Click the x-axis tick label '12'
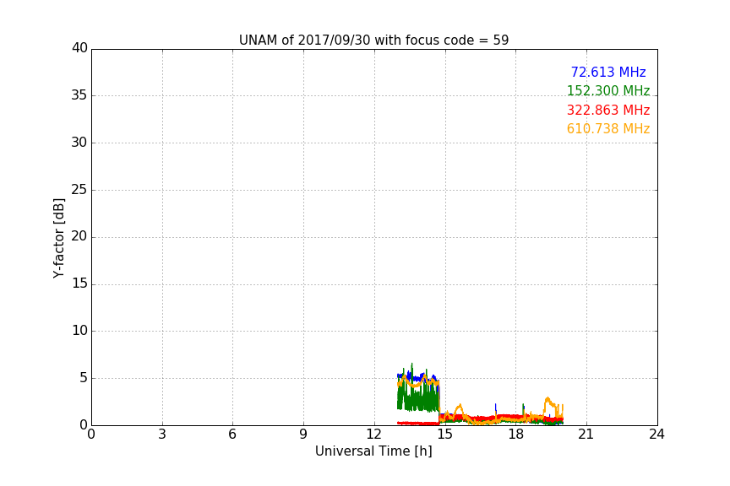 pyautogui.click(x=373, y=435)
